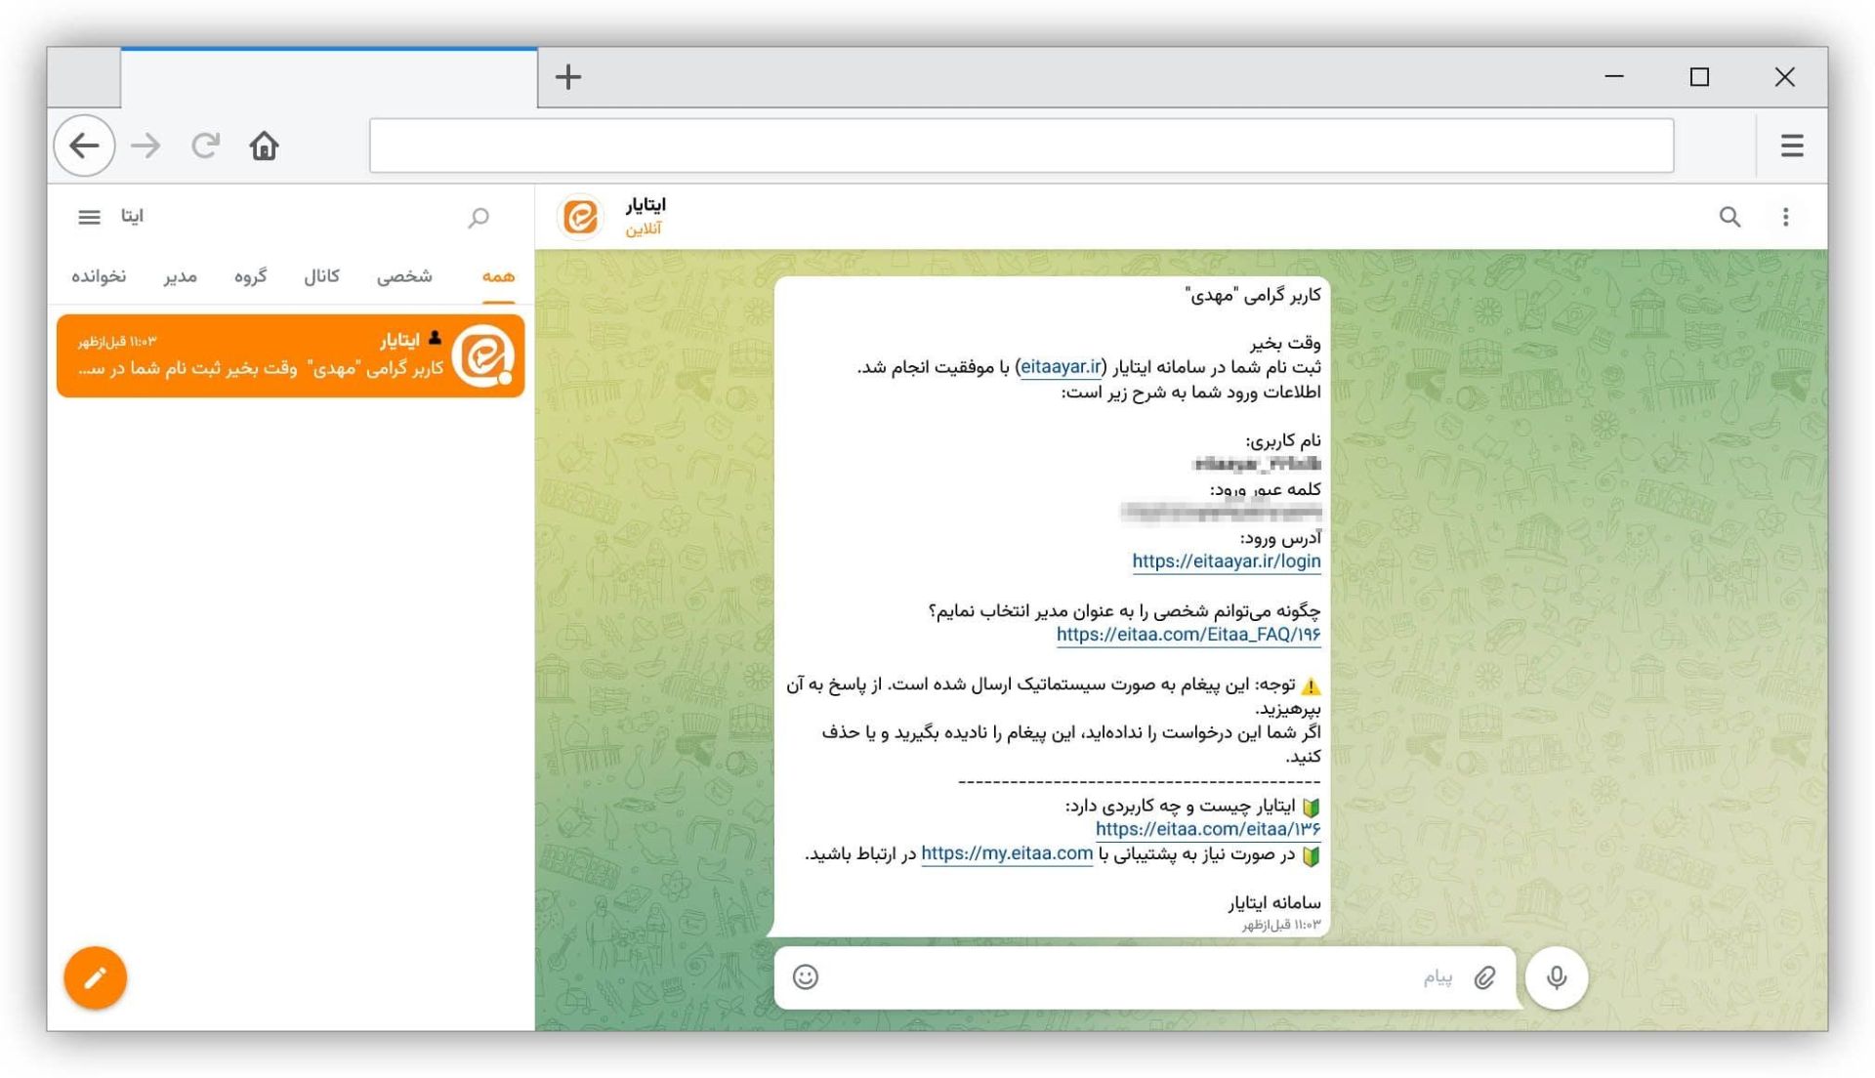This screenshot has width=1875, height=1078.
Task: Open the ایتایار chat in the list
Action: tap(290, 355)
